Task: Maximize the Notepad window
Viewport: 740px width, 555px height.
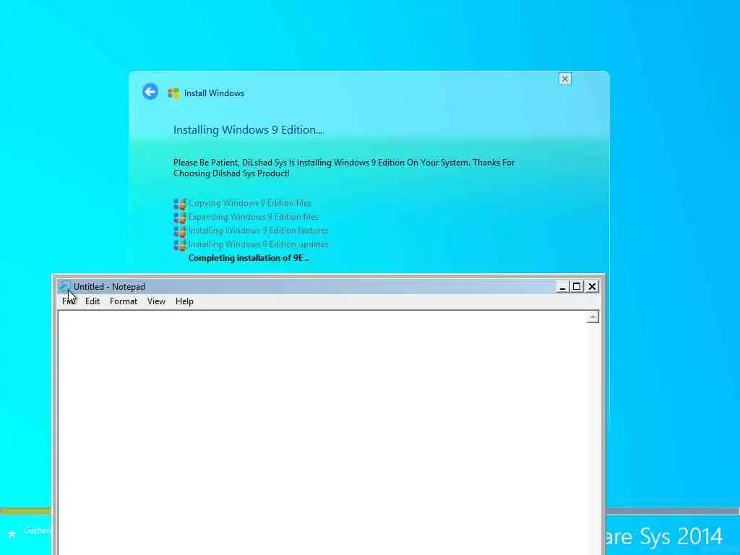Action: click(577, 286)
